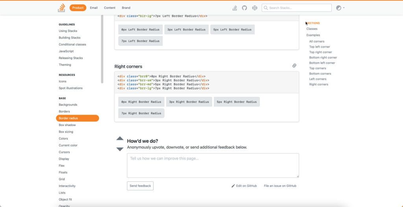Click the Stack Overflow logo in header

click(61, 8)
